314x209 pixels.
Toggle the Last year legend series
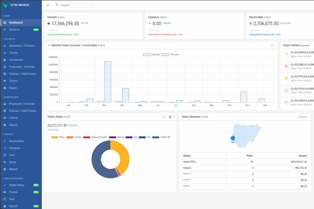[x=147, y=54]
